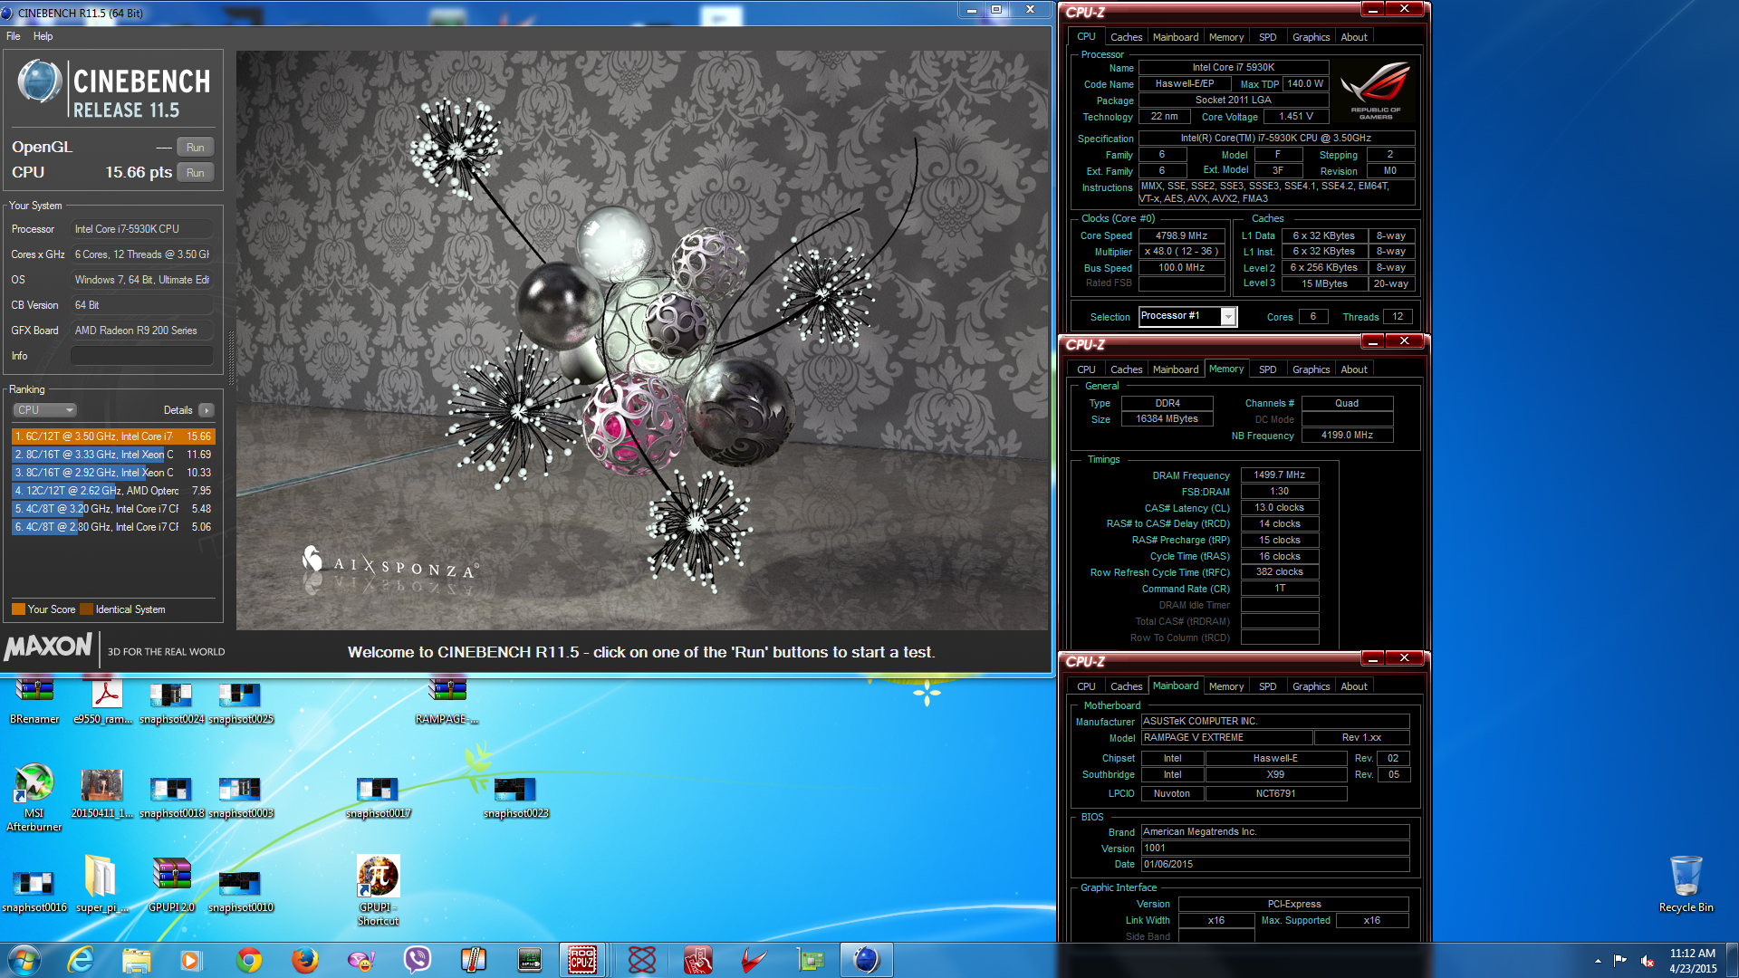Launch Internet Explorer from taskbar

(x=81, y=960)
